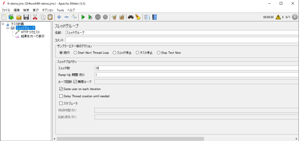Uncheck the 無限ループ checkbox
Screen dimensions: 299x141
pyautogui.click(x=75, y=82)
